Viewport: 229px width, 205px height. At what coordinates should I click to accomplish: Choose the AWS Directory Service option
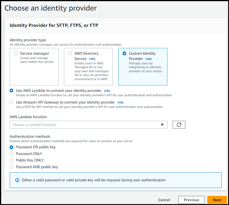pyautogui.click(x=70, y=54)
